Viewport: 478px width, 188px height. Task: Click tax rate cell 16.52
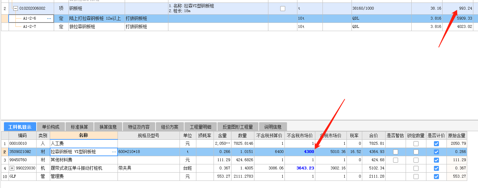354,152
